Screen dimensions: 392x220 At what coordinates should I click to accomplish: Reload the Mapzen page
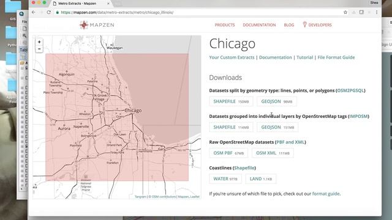point(49,12)
